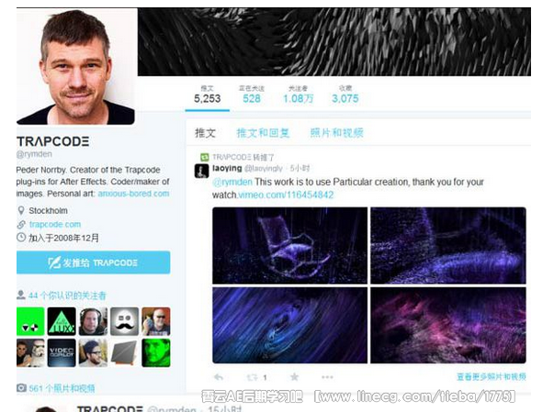
Task: Click the laoying user avatar next to the tweet
Action: (x=202, y=171)
